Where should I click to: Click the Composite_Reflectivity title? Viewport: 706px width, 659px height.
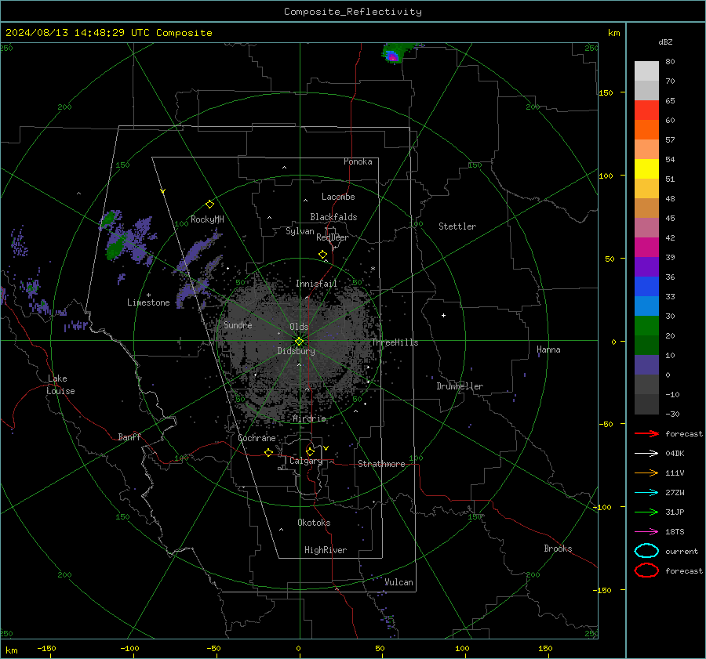click(352, 12)
